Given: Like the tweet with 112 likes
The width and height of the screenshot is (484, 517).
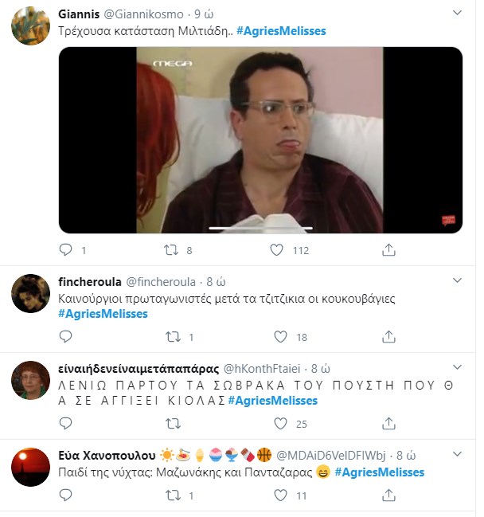Looking at the screenshot, I should 276,250.
